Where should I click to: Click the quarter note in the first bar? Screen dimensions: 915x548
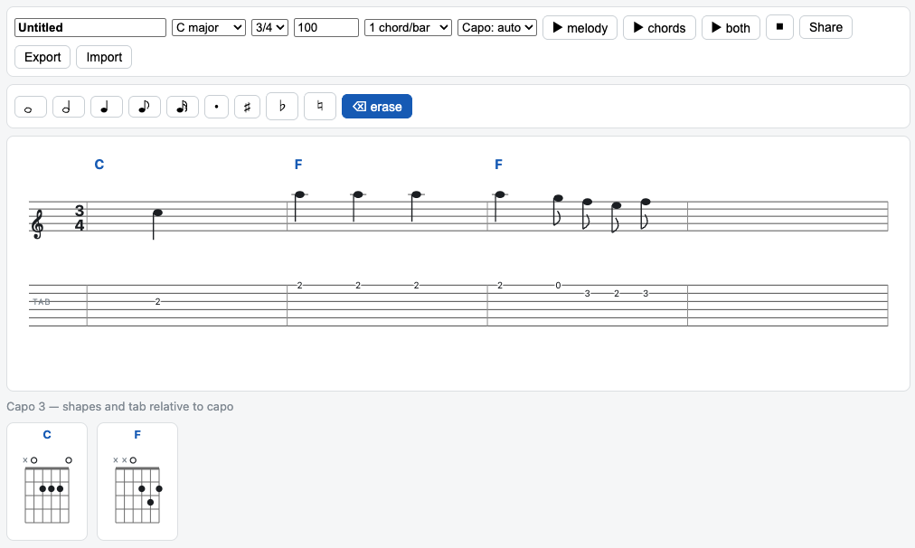(157, 213)
